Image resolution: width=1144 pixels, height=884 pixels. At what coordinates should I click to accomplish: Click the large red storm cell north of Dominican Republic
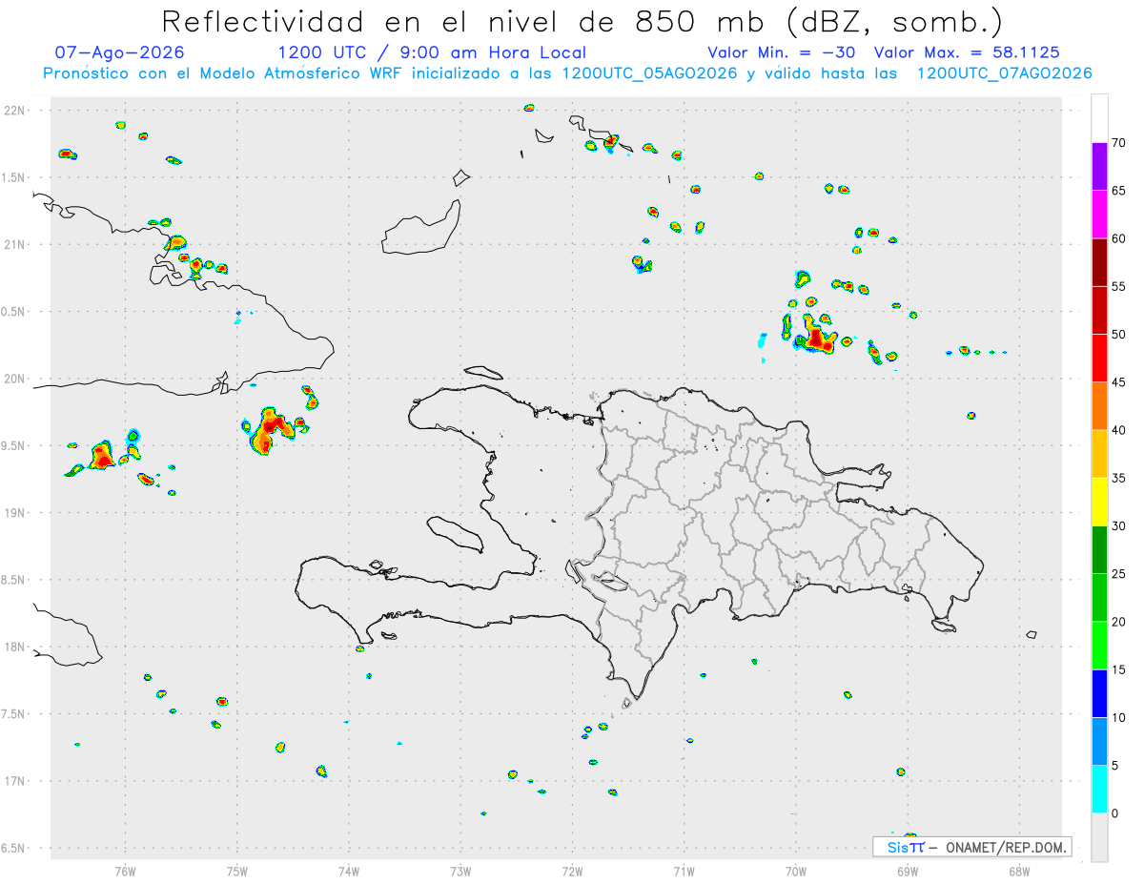coord(816,337)
